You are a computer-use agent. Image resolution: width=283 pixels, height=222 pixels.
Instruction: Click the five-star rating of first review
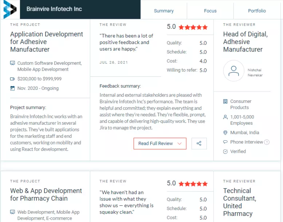[x=193, y=27]
